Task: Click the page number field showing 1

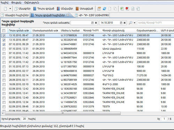Action: coord(164,119)
